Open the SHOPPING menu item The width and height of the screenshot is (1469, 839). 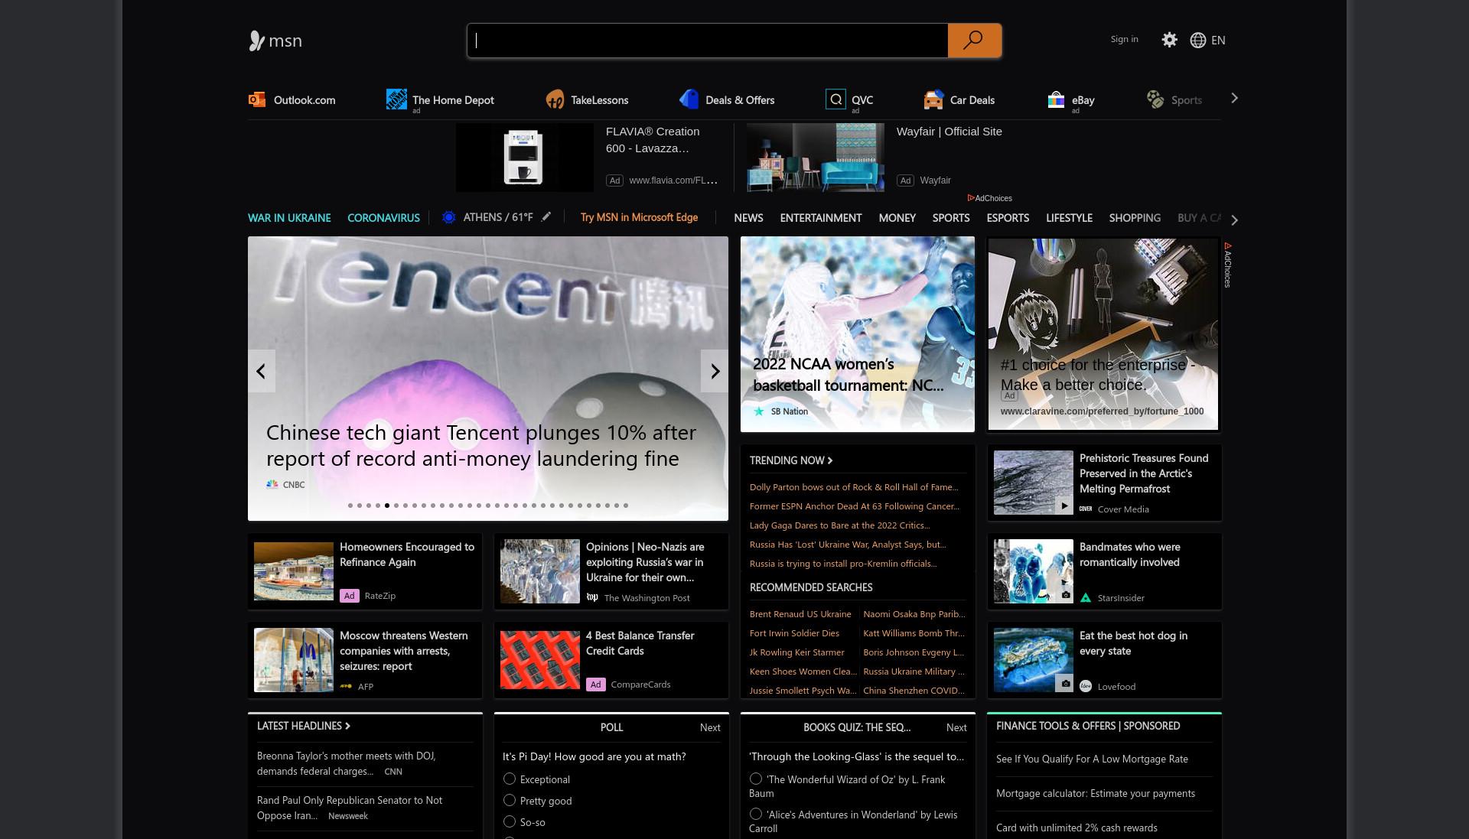1135,218
